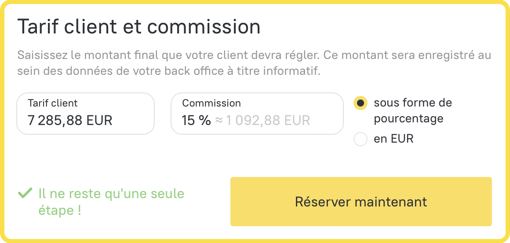Click the "Tarif client" field label
The height and width of the screenshot is (243, 510).
[52, 103]
